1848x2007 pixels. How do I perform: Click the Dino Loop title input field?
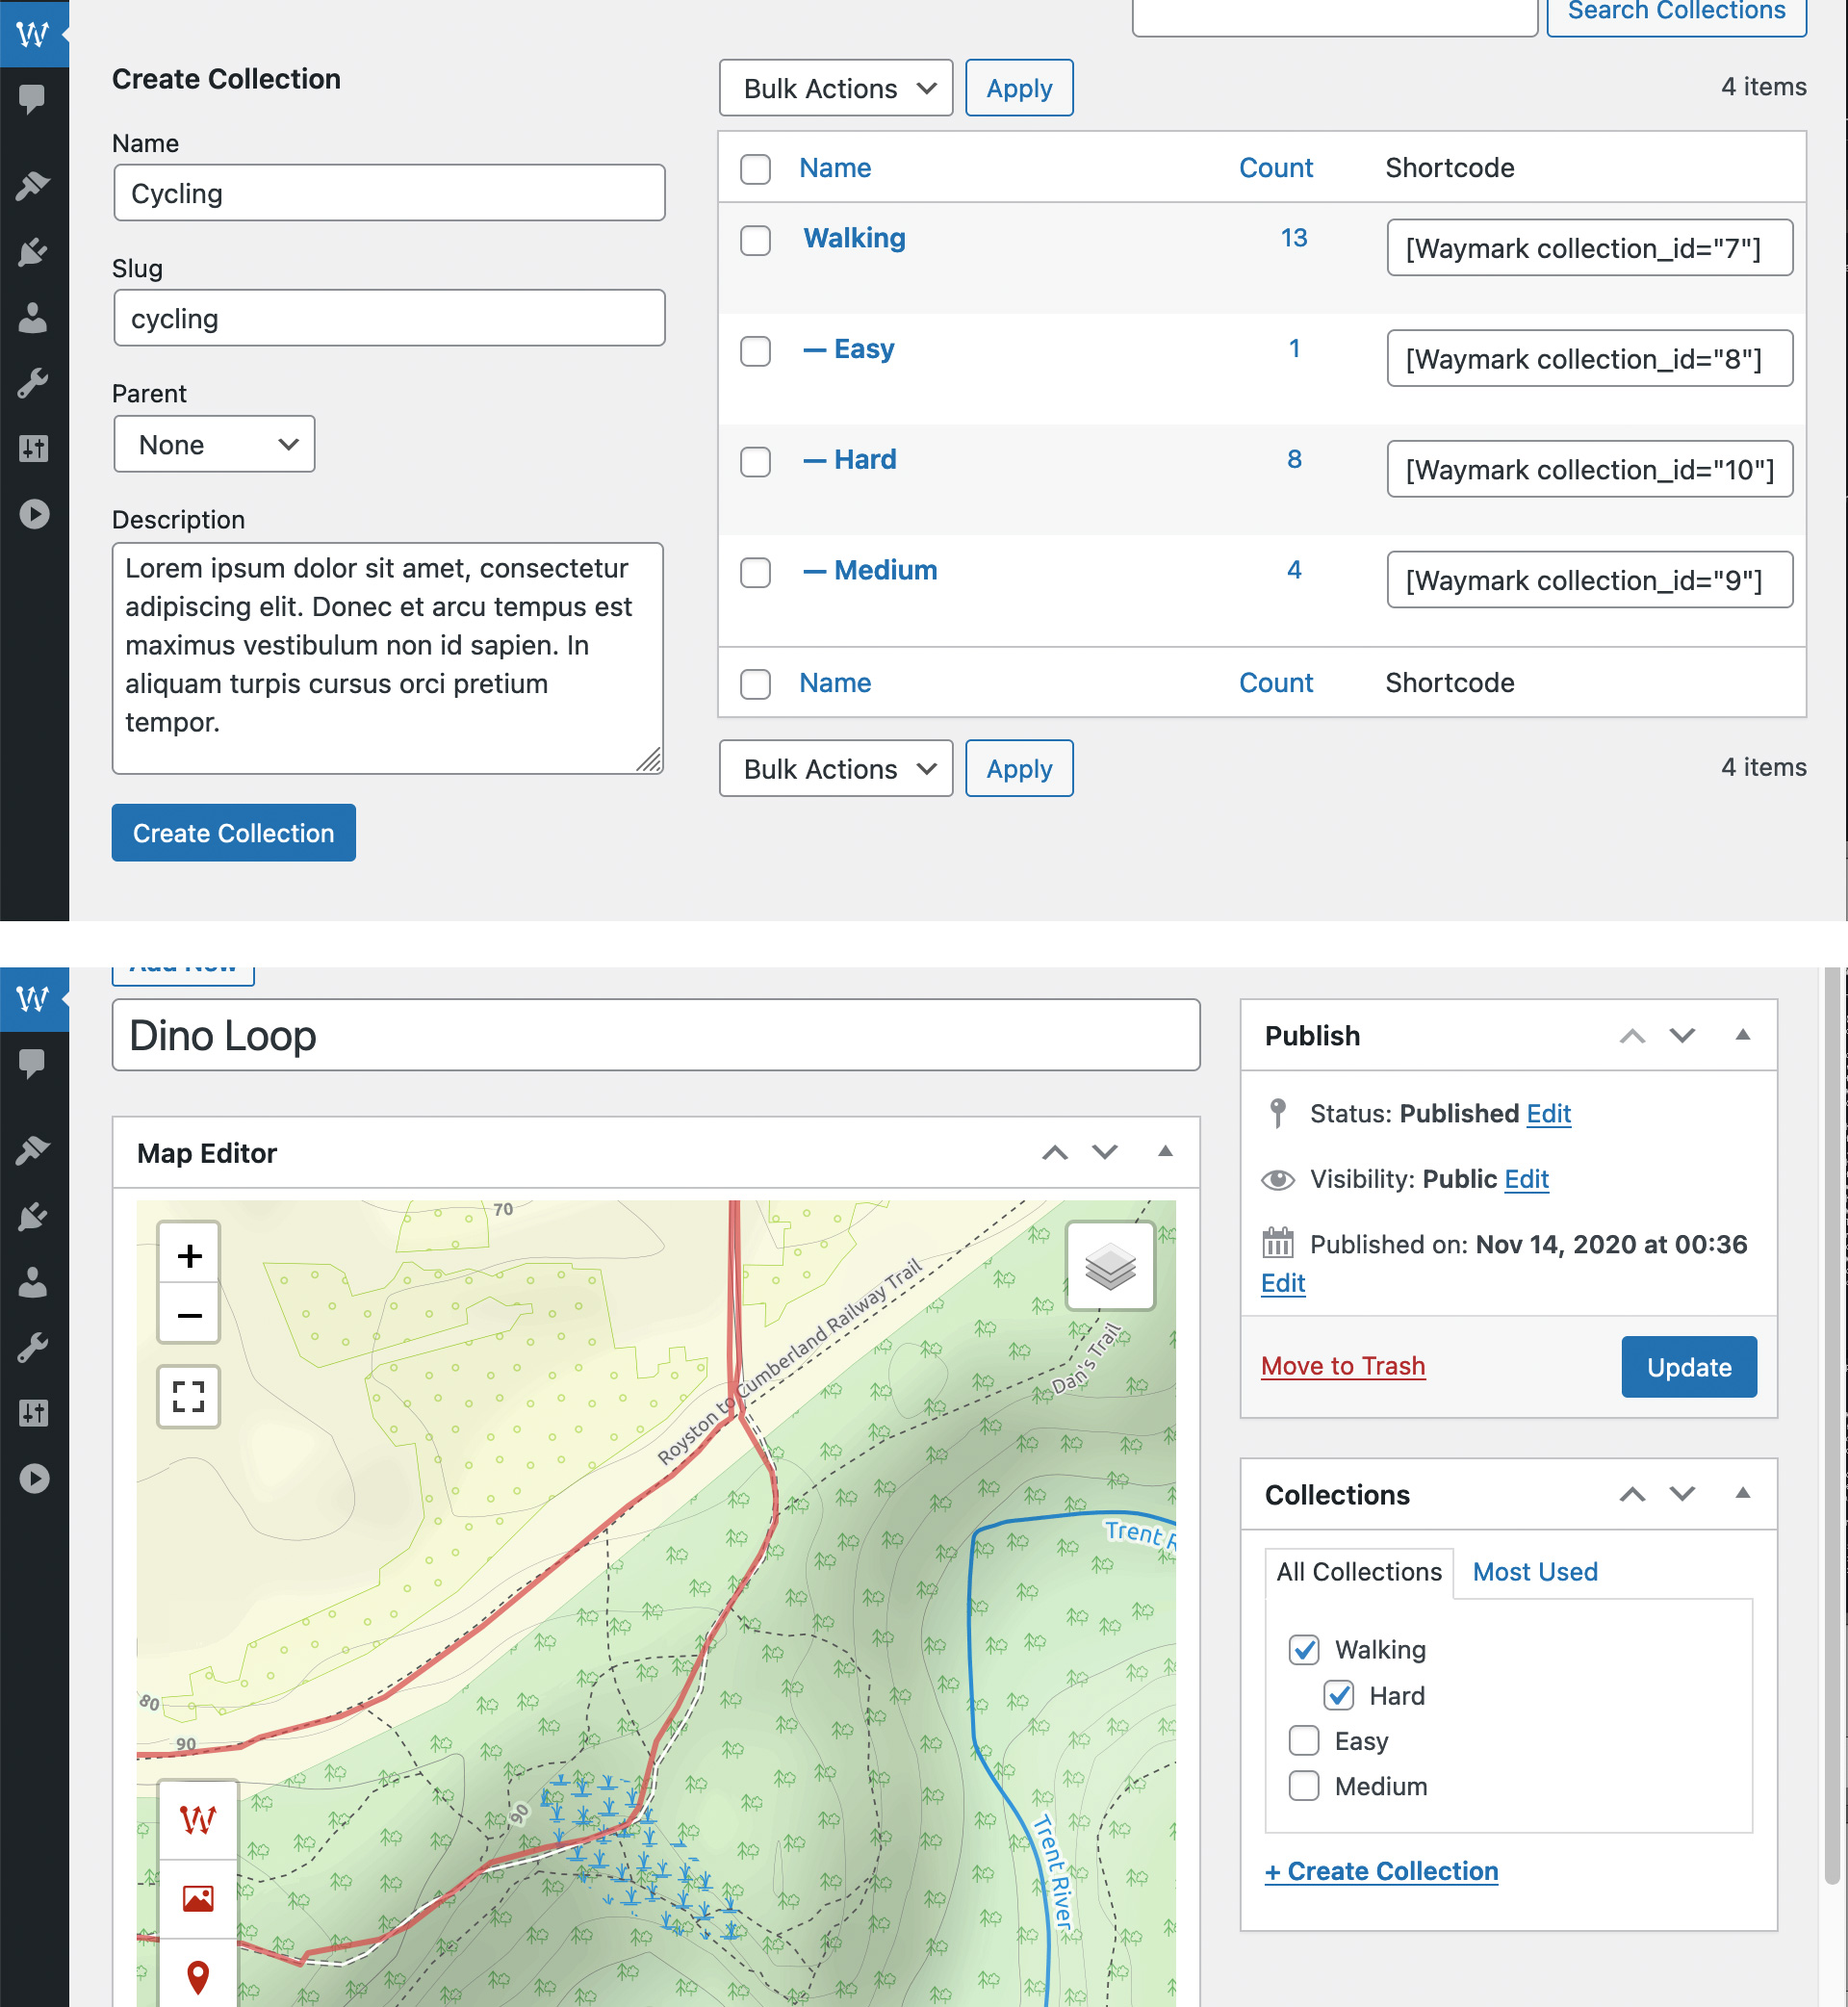(655, 1035)
